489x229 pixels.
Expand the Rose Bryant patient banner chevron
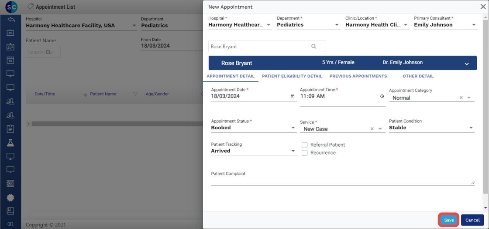pyautogui.click(x=466, y=64)
